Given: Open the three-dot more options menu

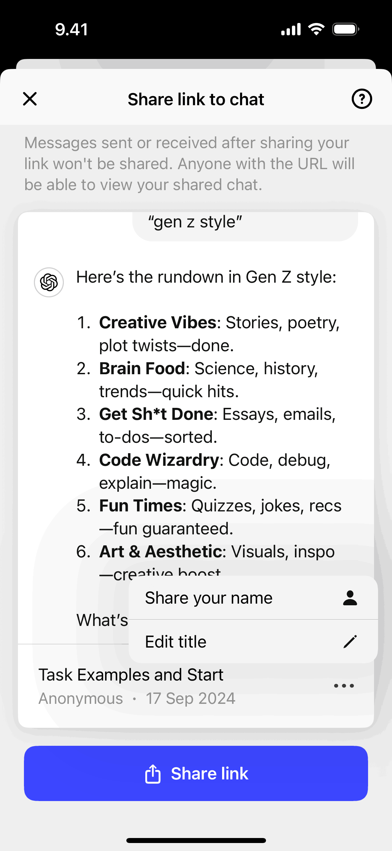Looking at the screenshot, I should [x=344, y=686].
